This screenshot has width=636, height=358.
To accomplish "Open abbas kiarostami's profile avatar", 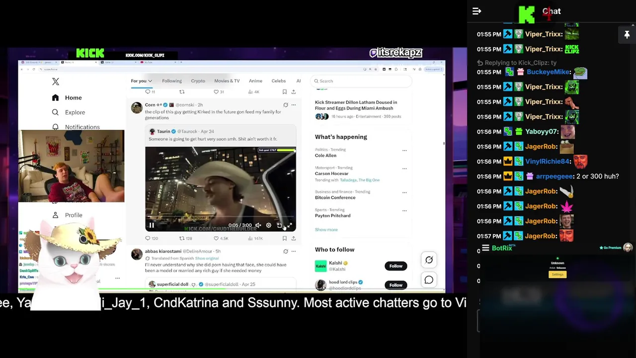I will click(137, 255).
